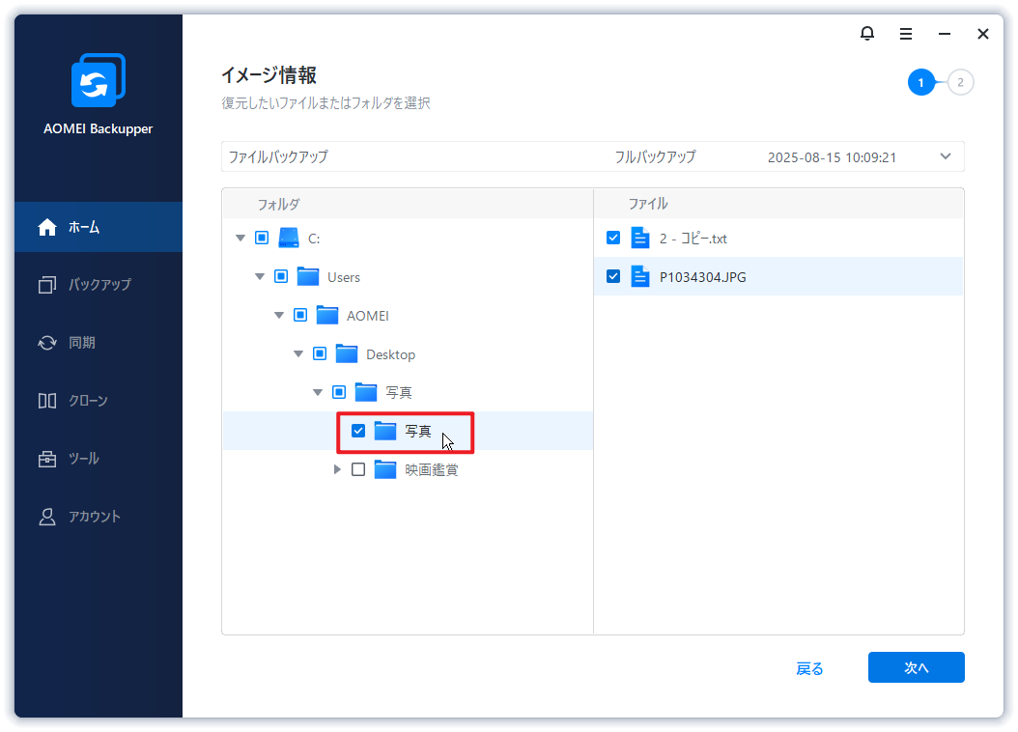Viewport: 1018px width, 732px height.
Task: Select the Desktop folder label
Action: coord(390,354)
